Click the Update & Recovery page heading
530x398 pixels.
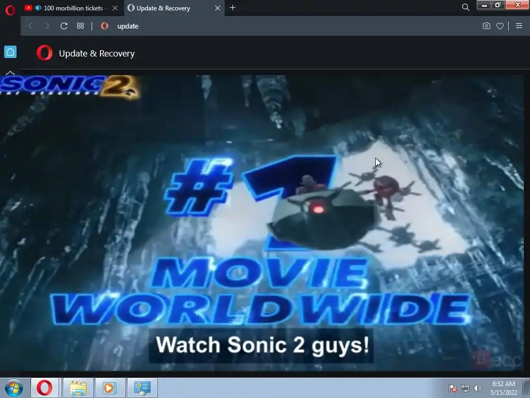[97, 53]
